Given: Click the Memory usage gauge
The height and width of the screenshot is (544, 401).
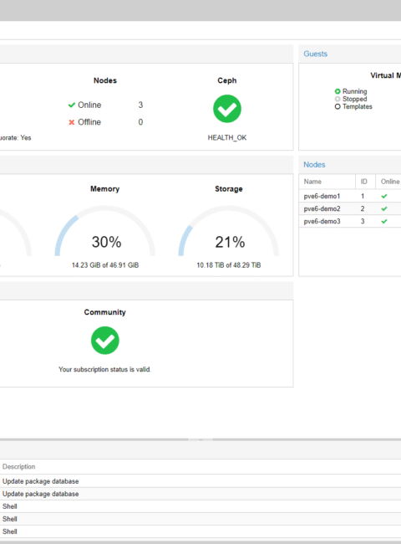Looking at the screenshot, I should click(x=105, y=231).
